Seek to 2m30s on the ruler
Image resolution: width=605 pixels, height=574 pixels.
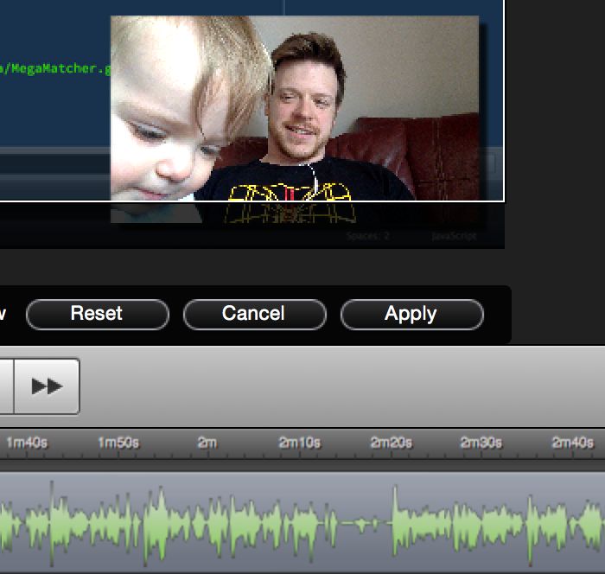(481, 443)
